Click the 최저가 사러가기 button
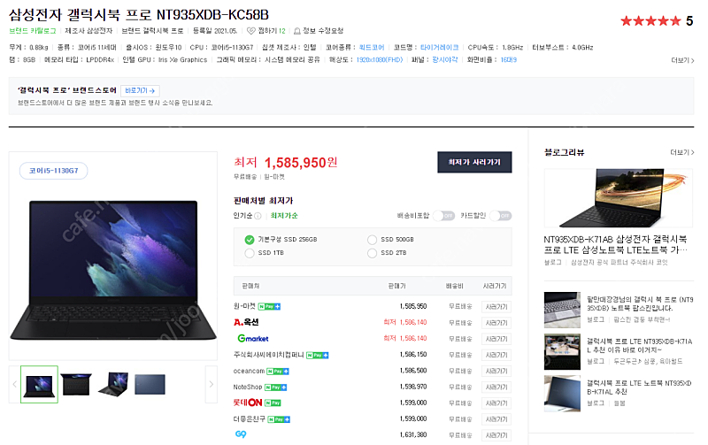Image resolution: width=708 pixels, height=445 pixels. point(474,162)
